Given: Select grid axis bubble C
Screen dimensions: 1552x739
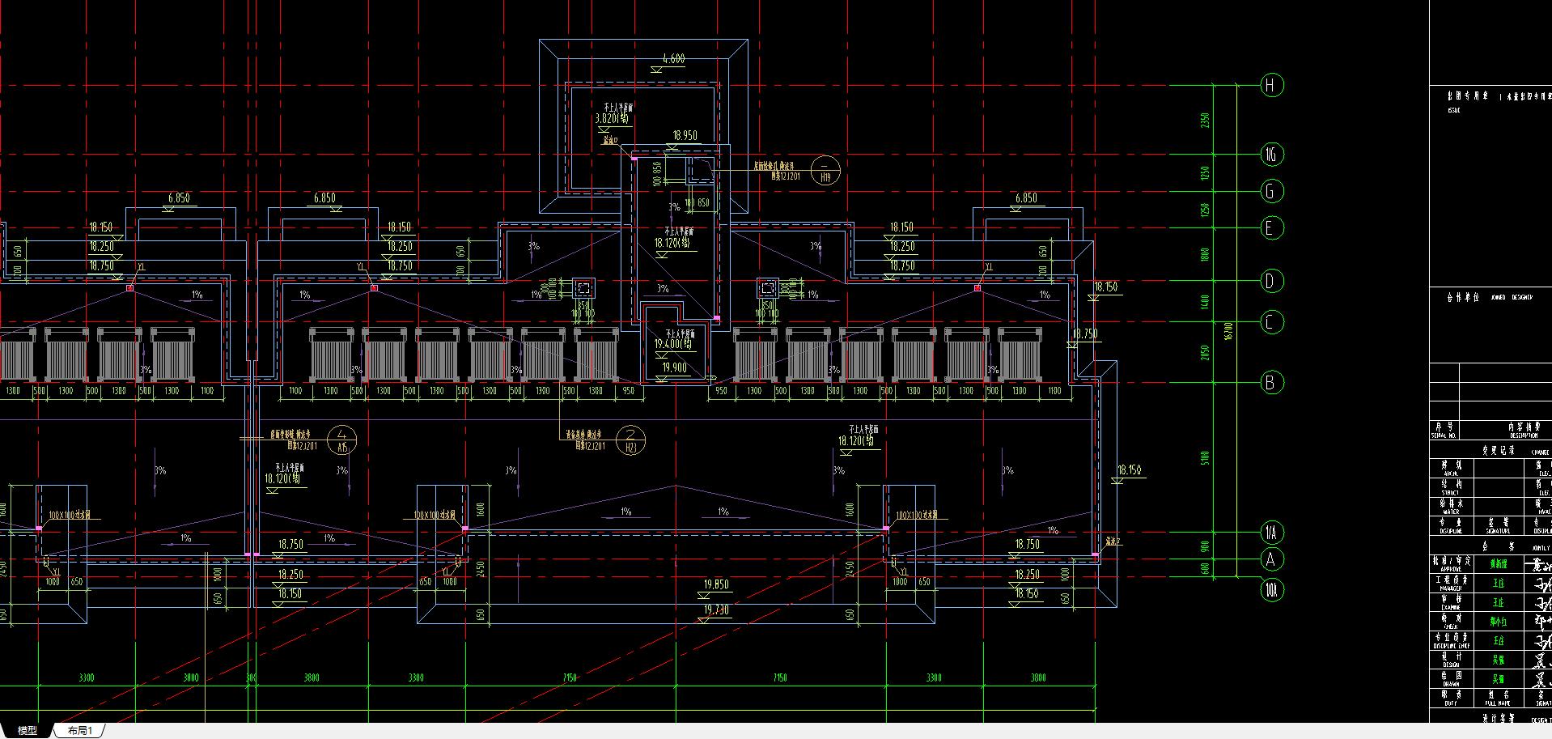Looking at the screenshot, I should pyautogui.click(x=1271, y=322).
